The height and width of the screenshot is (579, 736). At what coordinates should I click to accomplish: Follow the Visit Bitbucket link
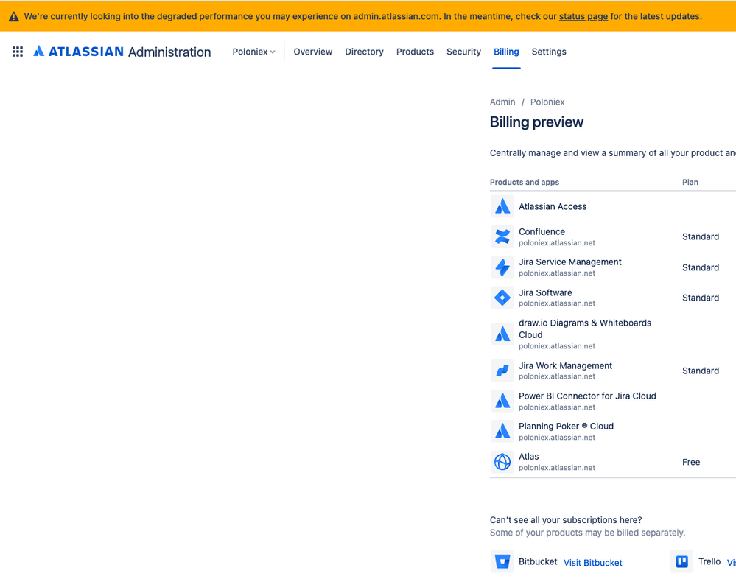pyautogui.click(x=593, y=563)
